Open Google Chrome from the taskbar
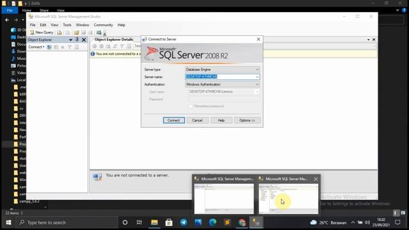Image resolution: width=409 pixels, height=230 pixels. click(x=242, y=222)
